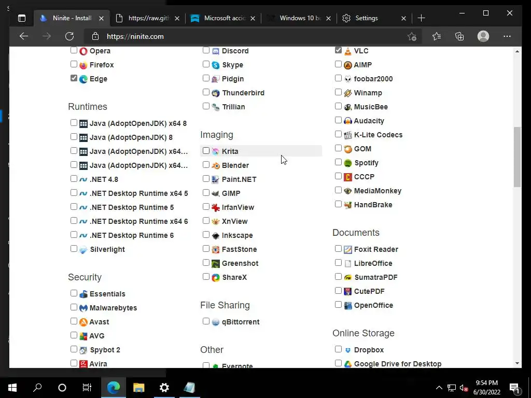Screen dimensions: 531x398
Task: Check the .NET 4.8 checkbox
Action: (x=74, y=178)
